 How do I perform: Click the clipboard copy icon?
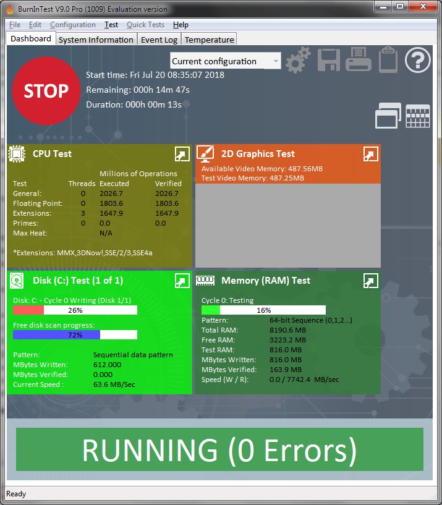pos(388,59)
